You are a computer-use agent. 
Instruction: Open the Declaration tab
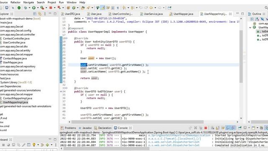tap(103, 128)
